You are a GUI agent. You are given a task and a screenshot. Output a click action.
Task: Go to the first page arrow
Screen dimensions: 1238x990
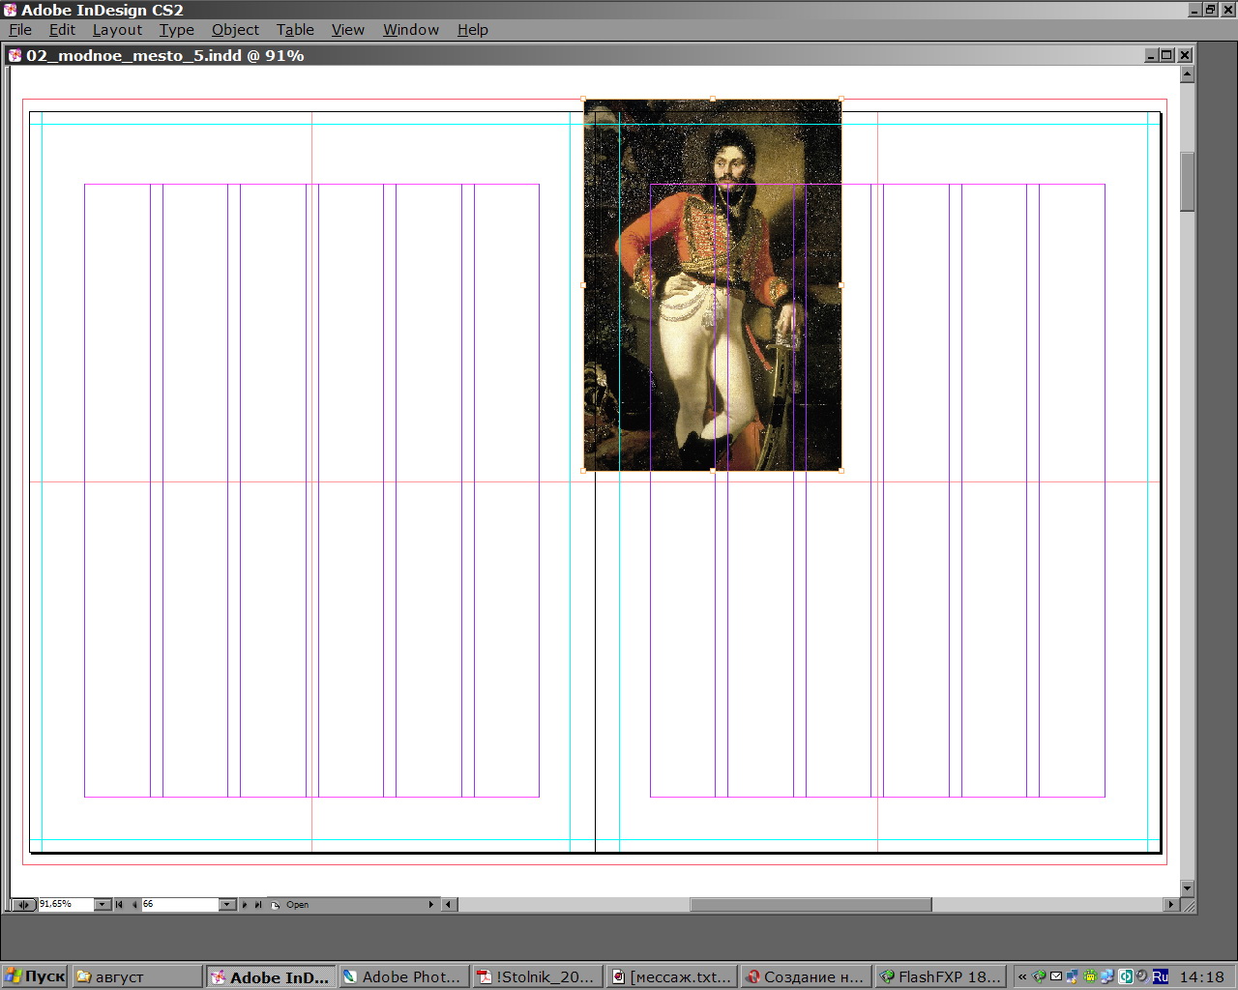coord(119,904)
